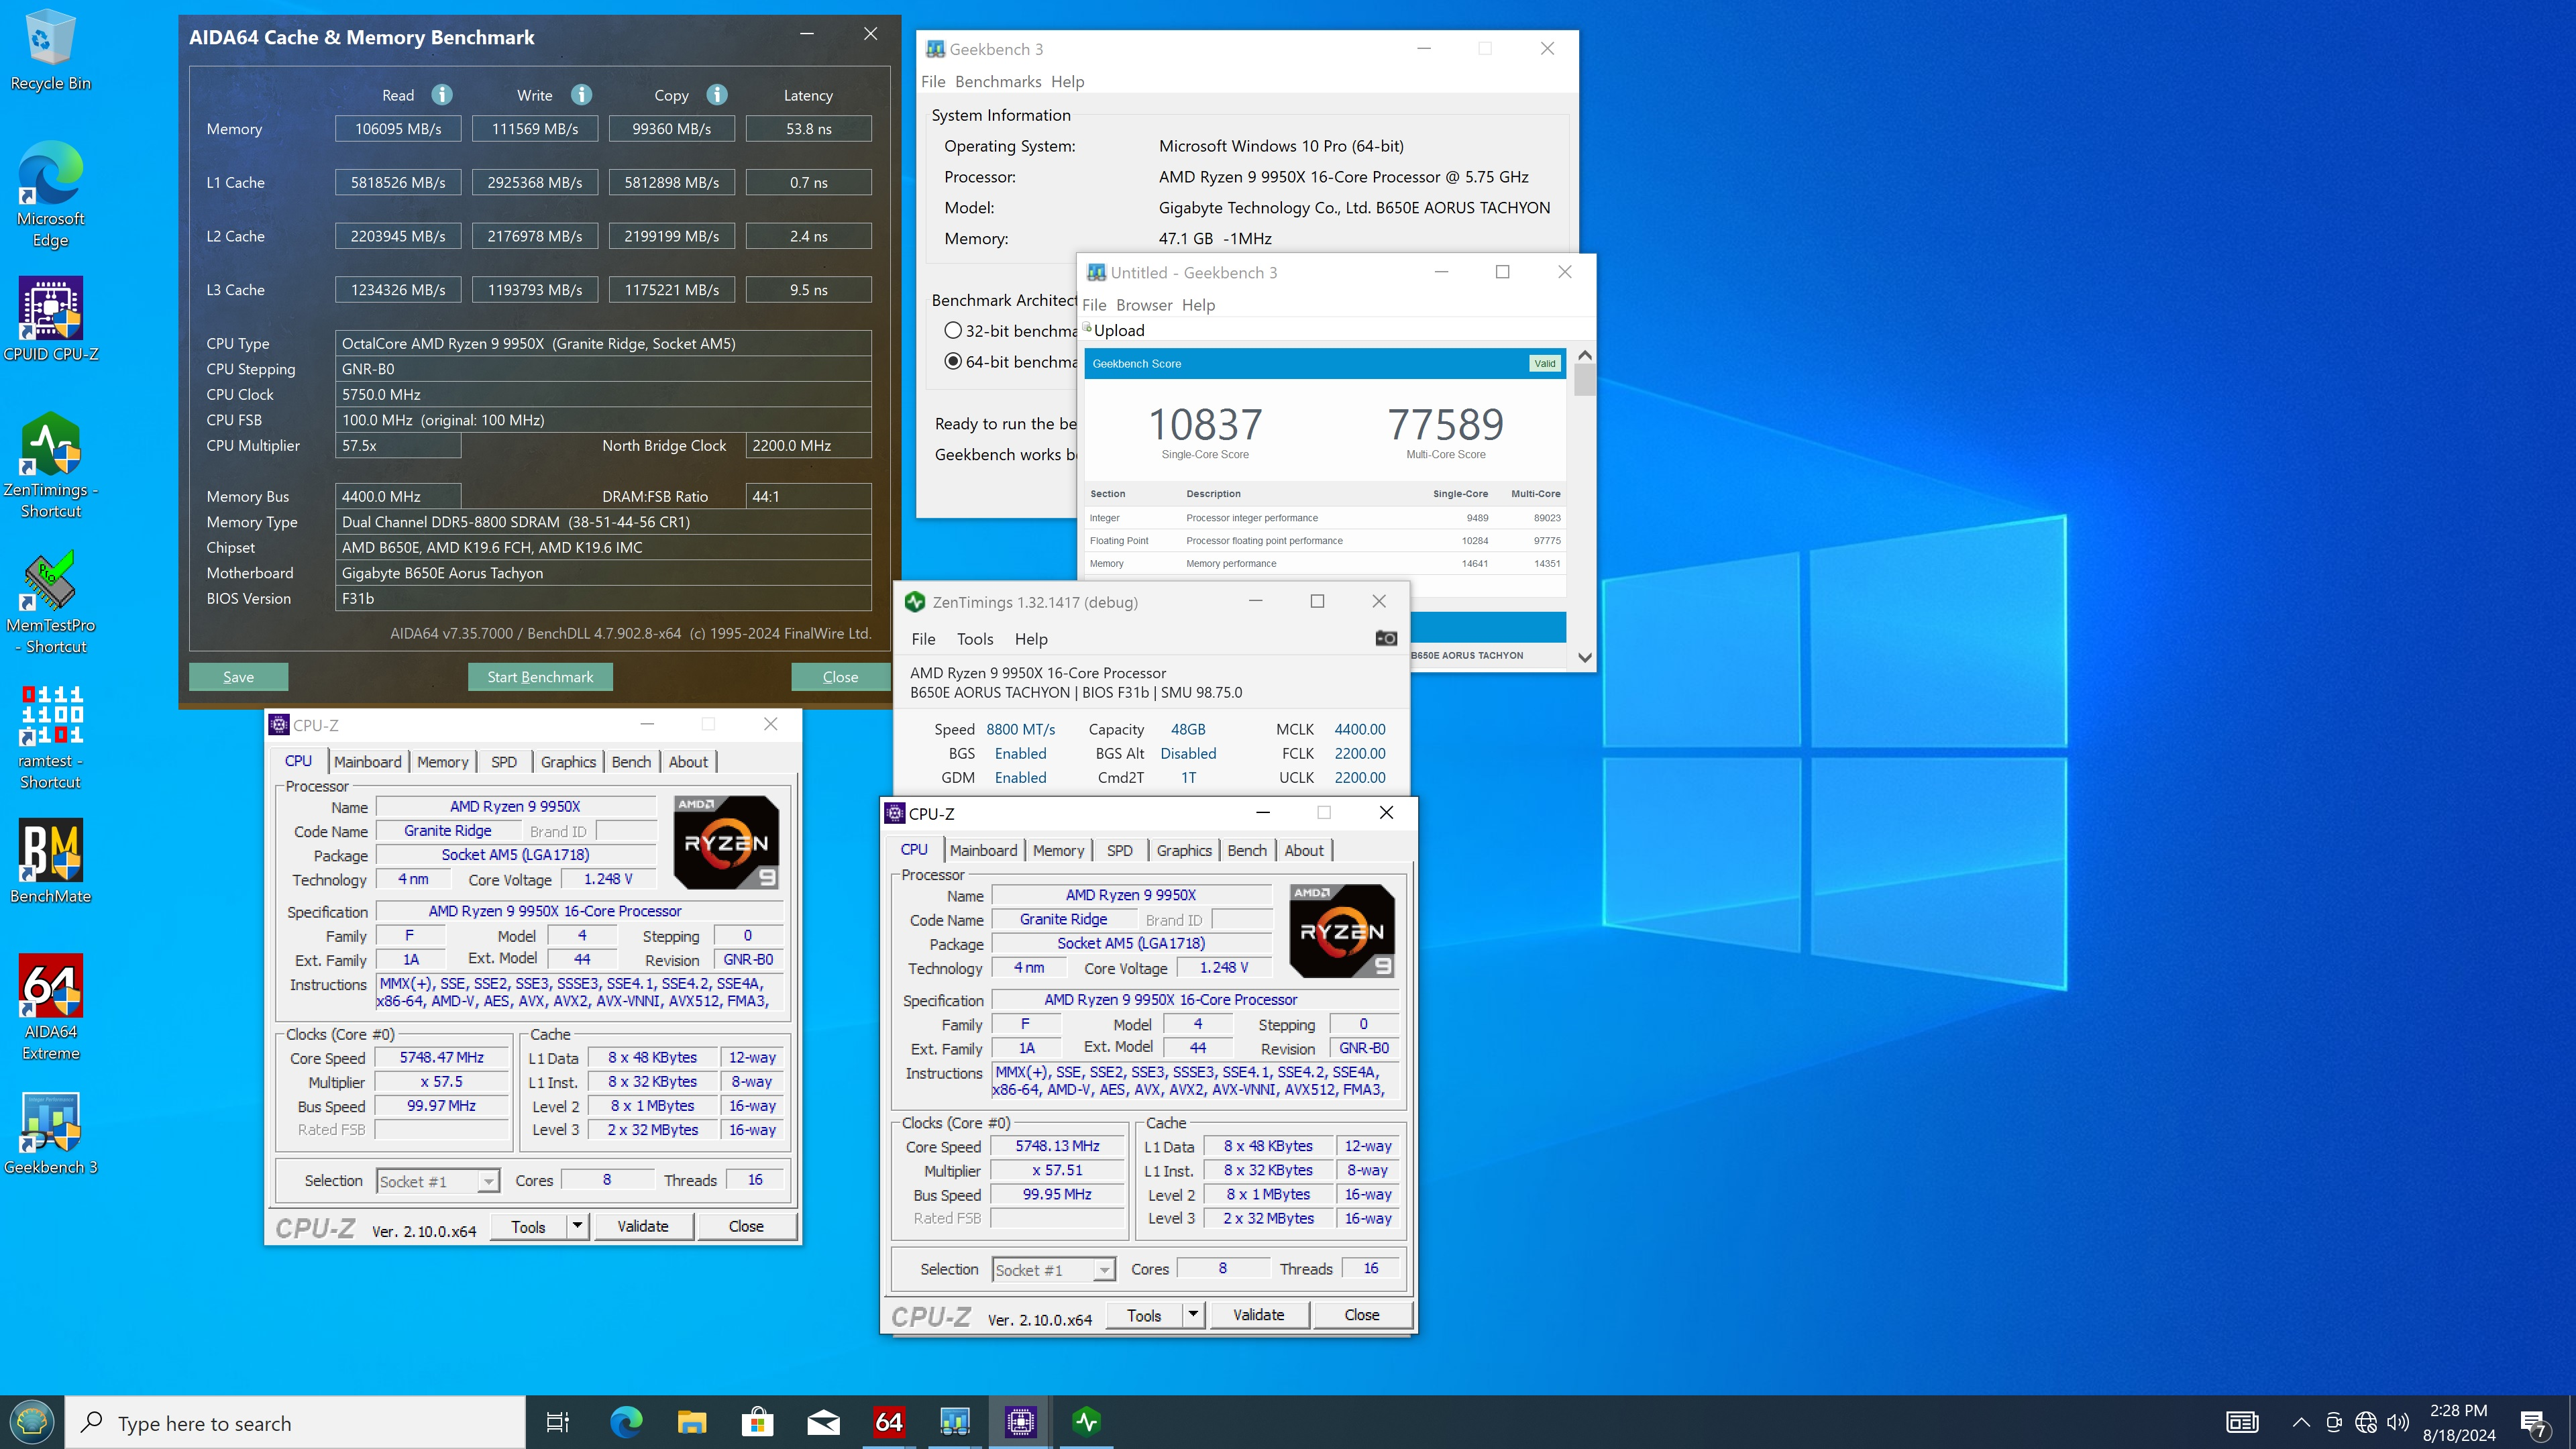Screen dimensions: 2576x1449
Task: Click the Tools button in right CPU-Z
Action: point(1144,1315)
